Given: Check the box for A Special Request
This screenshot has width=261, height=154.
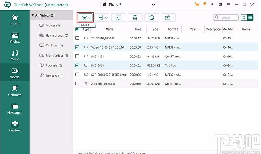Looking at the screenshot, I should click(x=77, y=84).
